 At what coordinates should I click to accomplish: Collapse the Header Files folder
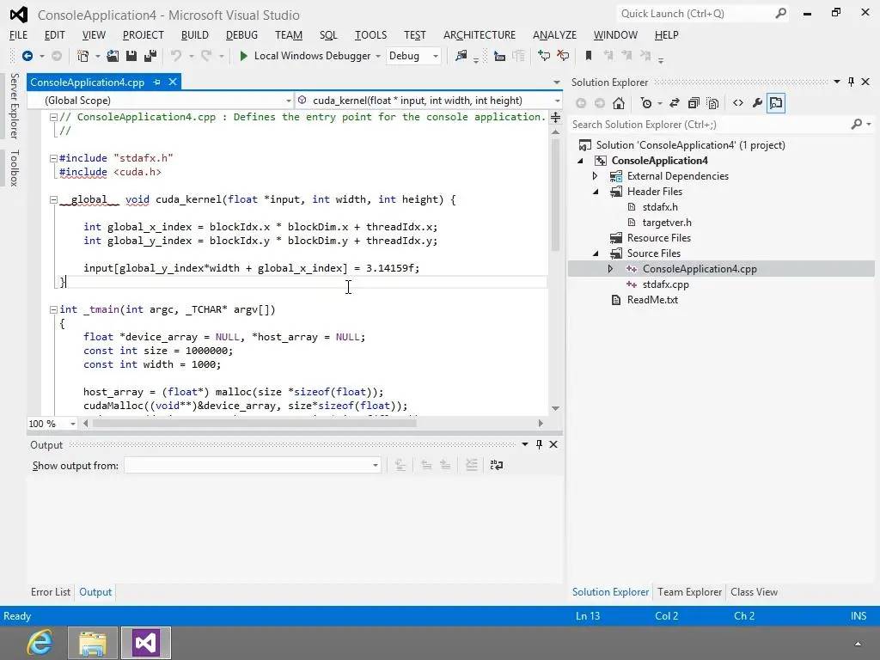595,192
